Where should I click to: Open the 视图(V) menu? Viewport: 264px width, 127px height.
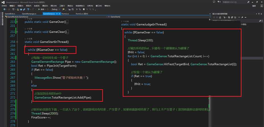tap(20, 6)
